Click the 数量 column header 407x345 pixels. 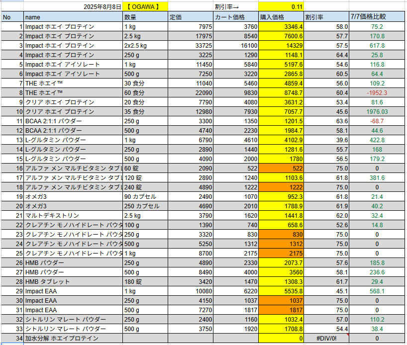(145, 17)
